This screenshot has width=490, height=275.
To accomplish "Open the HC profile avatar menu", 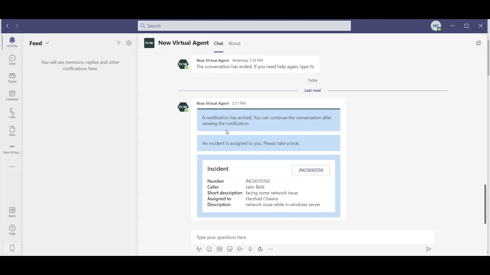I will tap(436, 26).
